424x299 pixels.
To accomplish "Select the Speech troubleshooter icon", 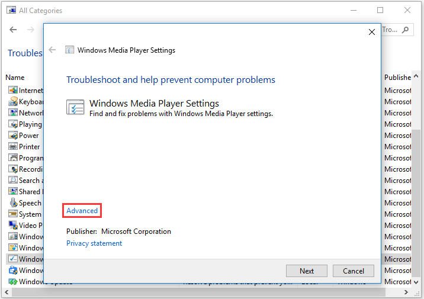I will pyautogui.click(x=12, y=202).
